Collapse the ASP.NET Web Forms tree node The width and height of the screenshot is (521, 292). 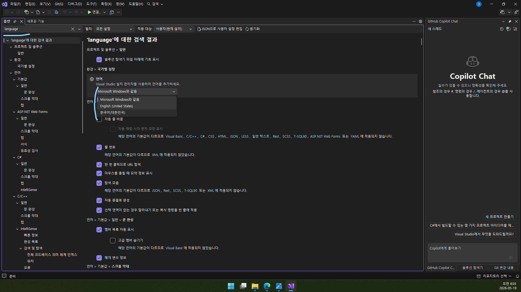tap(14, 112)
